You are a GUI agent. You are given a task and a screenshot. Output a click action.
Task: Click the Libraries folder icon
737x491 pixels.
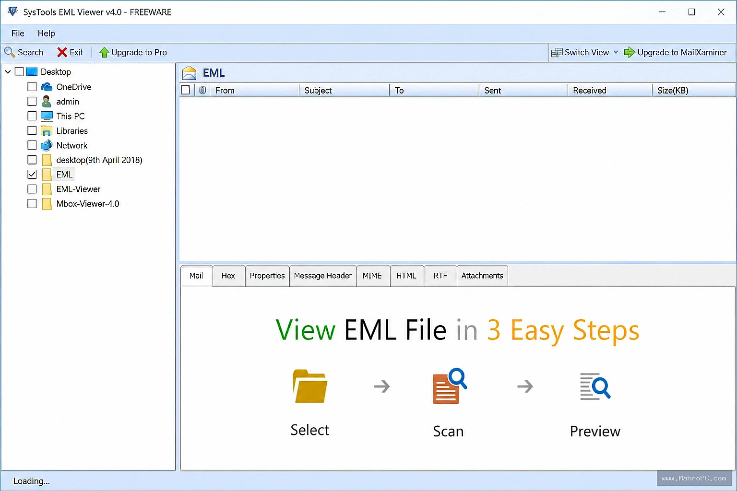coord(47,130)
